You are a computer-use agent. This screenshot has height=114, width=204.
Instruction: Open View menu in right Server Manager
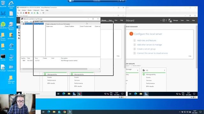188,20
